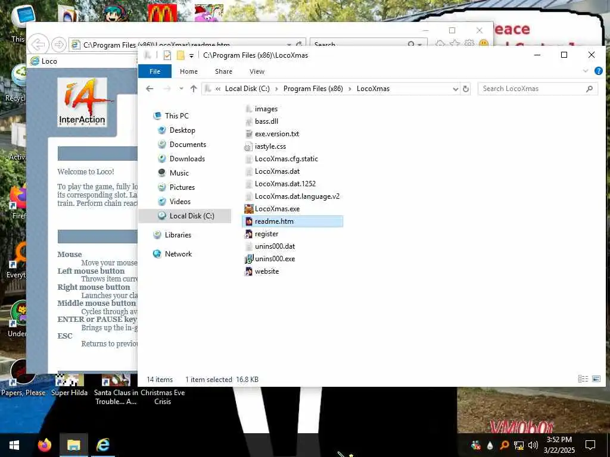Open Quick Access Toolbar dropdown
The width and height of the screenshot is (610, 457).
tap(191, 55)
